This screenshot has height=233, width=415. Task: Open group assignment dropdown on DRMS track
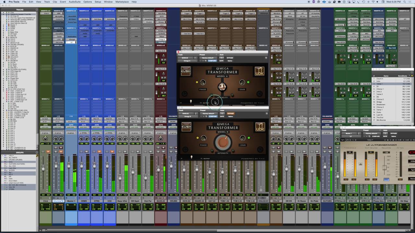coord(84,133)
